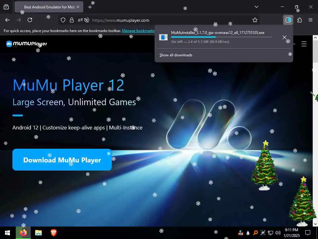Expand the list all tabs chevron
This screenshot has width=318, height=239.
coord(256,7)
